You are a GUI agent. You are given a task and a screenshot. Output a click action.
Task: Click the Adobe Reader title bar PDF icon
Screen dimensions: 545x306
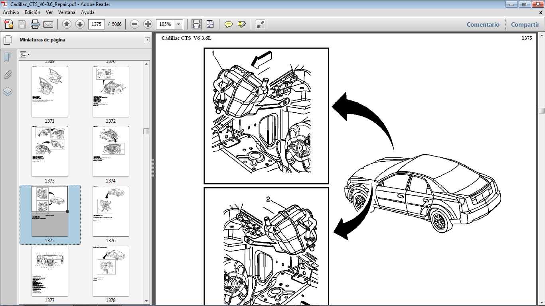[x=4, y=4]
